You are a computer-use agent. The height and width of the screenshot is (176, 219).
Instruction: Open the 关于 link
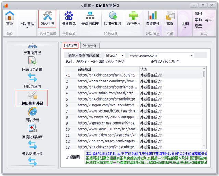(x=208, y=20)
